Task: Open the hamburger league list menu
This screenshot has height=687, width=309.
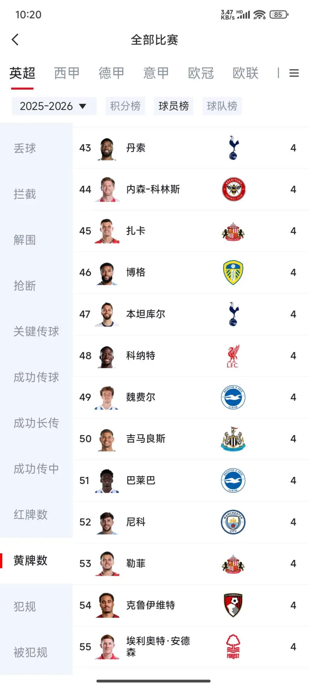Action: tap(294, 73)
